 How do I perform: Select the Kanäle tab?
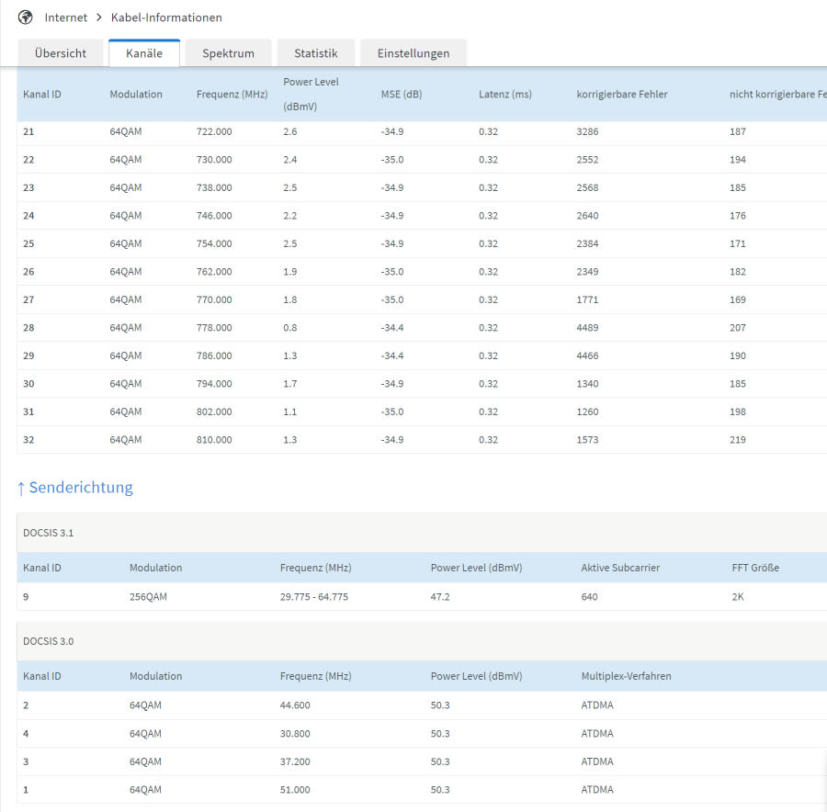point(144,53)
